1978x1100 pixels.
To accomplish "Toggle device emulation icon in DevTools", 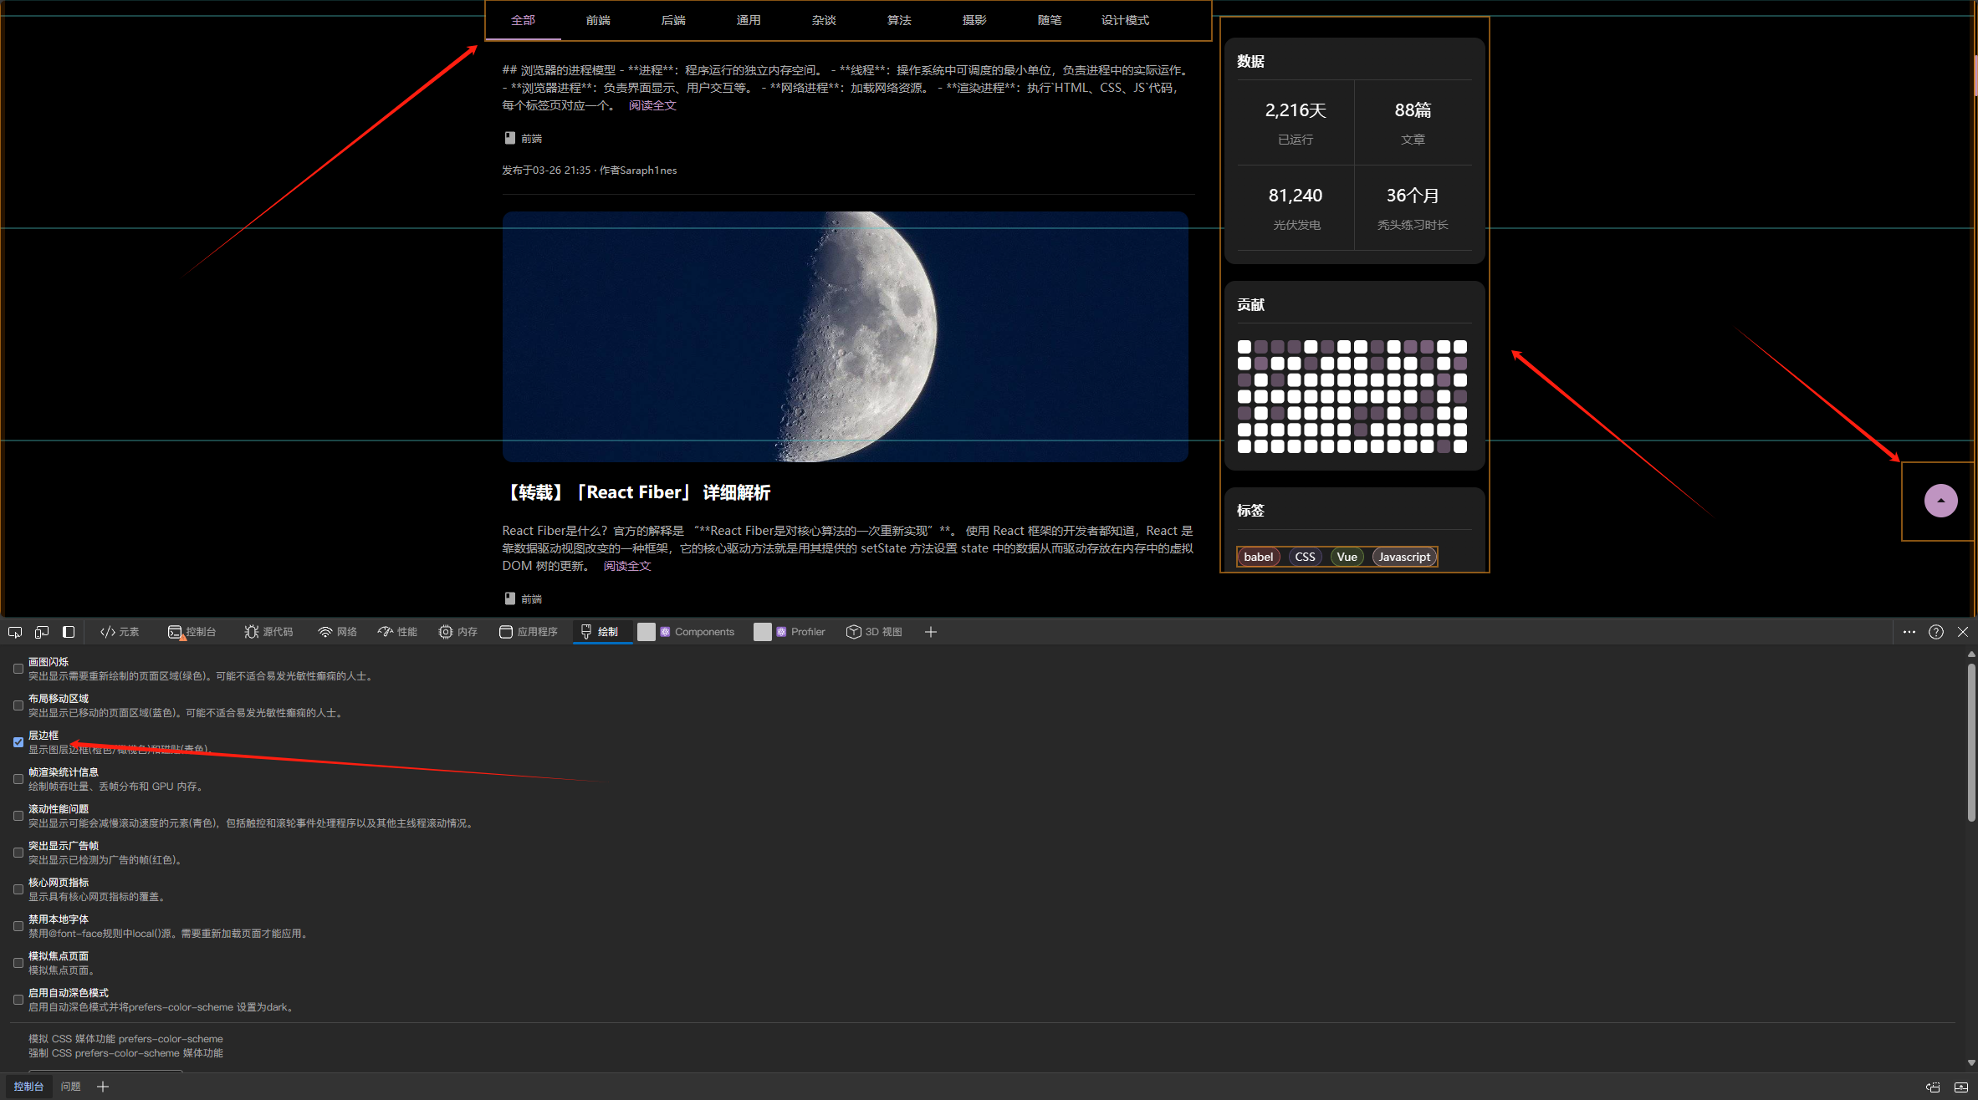I will coord(42,632).
